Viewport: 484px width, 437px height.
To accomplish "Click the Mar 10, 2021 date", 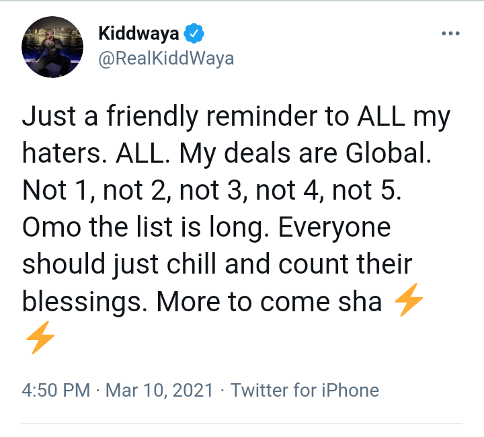I will [159, 390].
